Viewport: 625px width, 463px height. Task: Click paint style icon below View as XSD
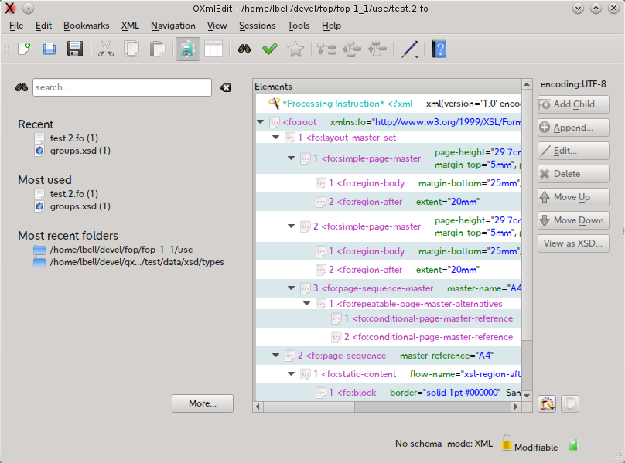(547, 403)
